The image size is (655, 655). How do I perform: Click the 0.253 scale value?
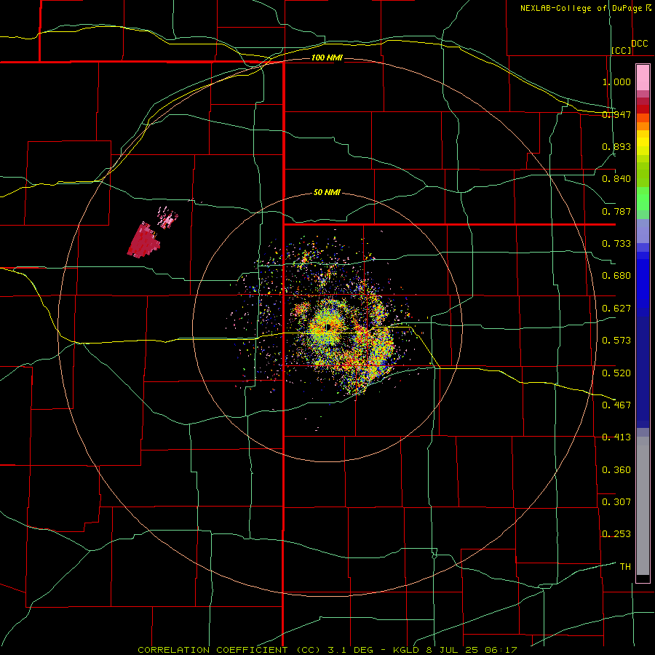(x=616, y=534)
